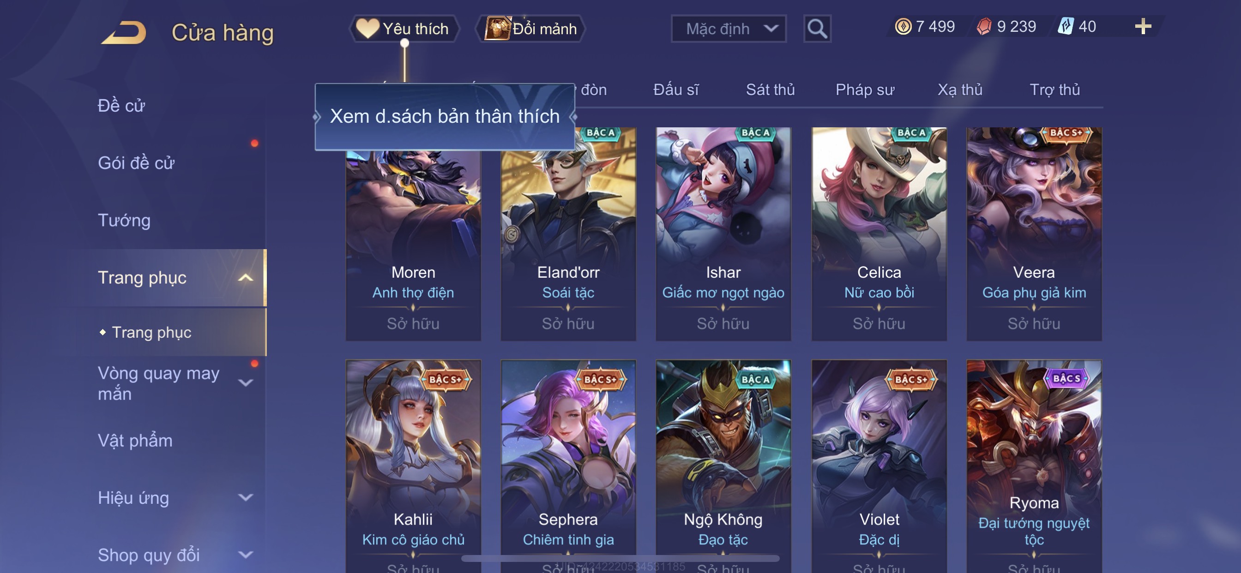Open Gói đề cử in sidebar
Image resolution: width=1241 pixels, height=573 pixels.
tap(136, 163)
